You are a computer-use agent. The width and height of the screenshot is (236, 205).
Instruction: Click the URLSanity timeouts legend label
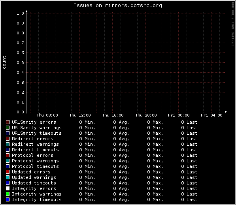coord(37,133)
